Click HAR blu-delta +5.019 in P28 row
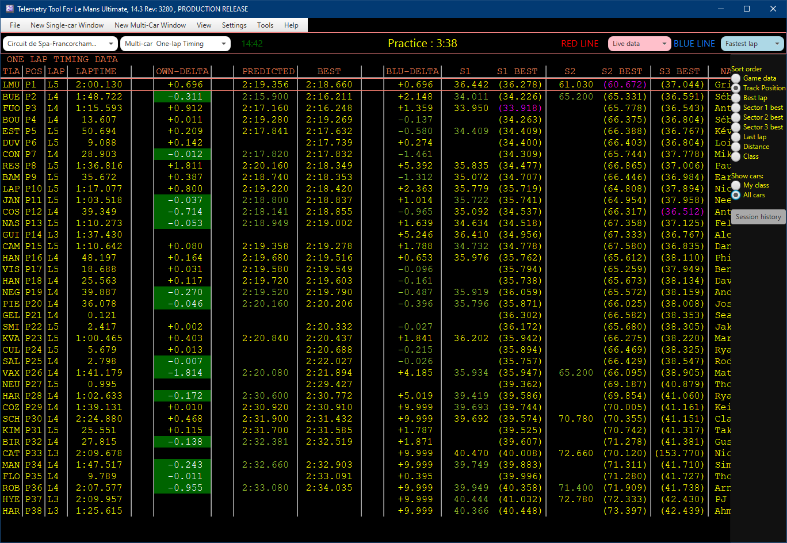Screen dimensions: 787x543 pyautogui.click(x=415, y=396)
